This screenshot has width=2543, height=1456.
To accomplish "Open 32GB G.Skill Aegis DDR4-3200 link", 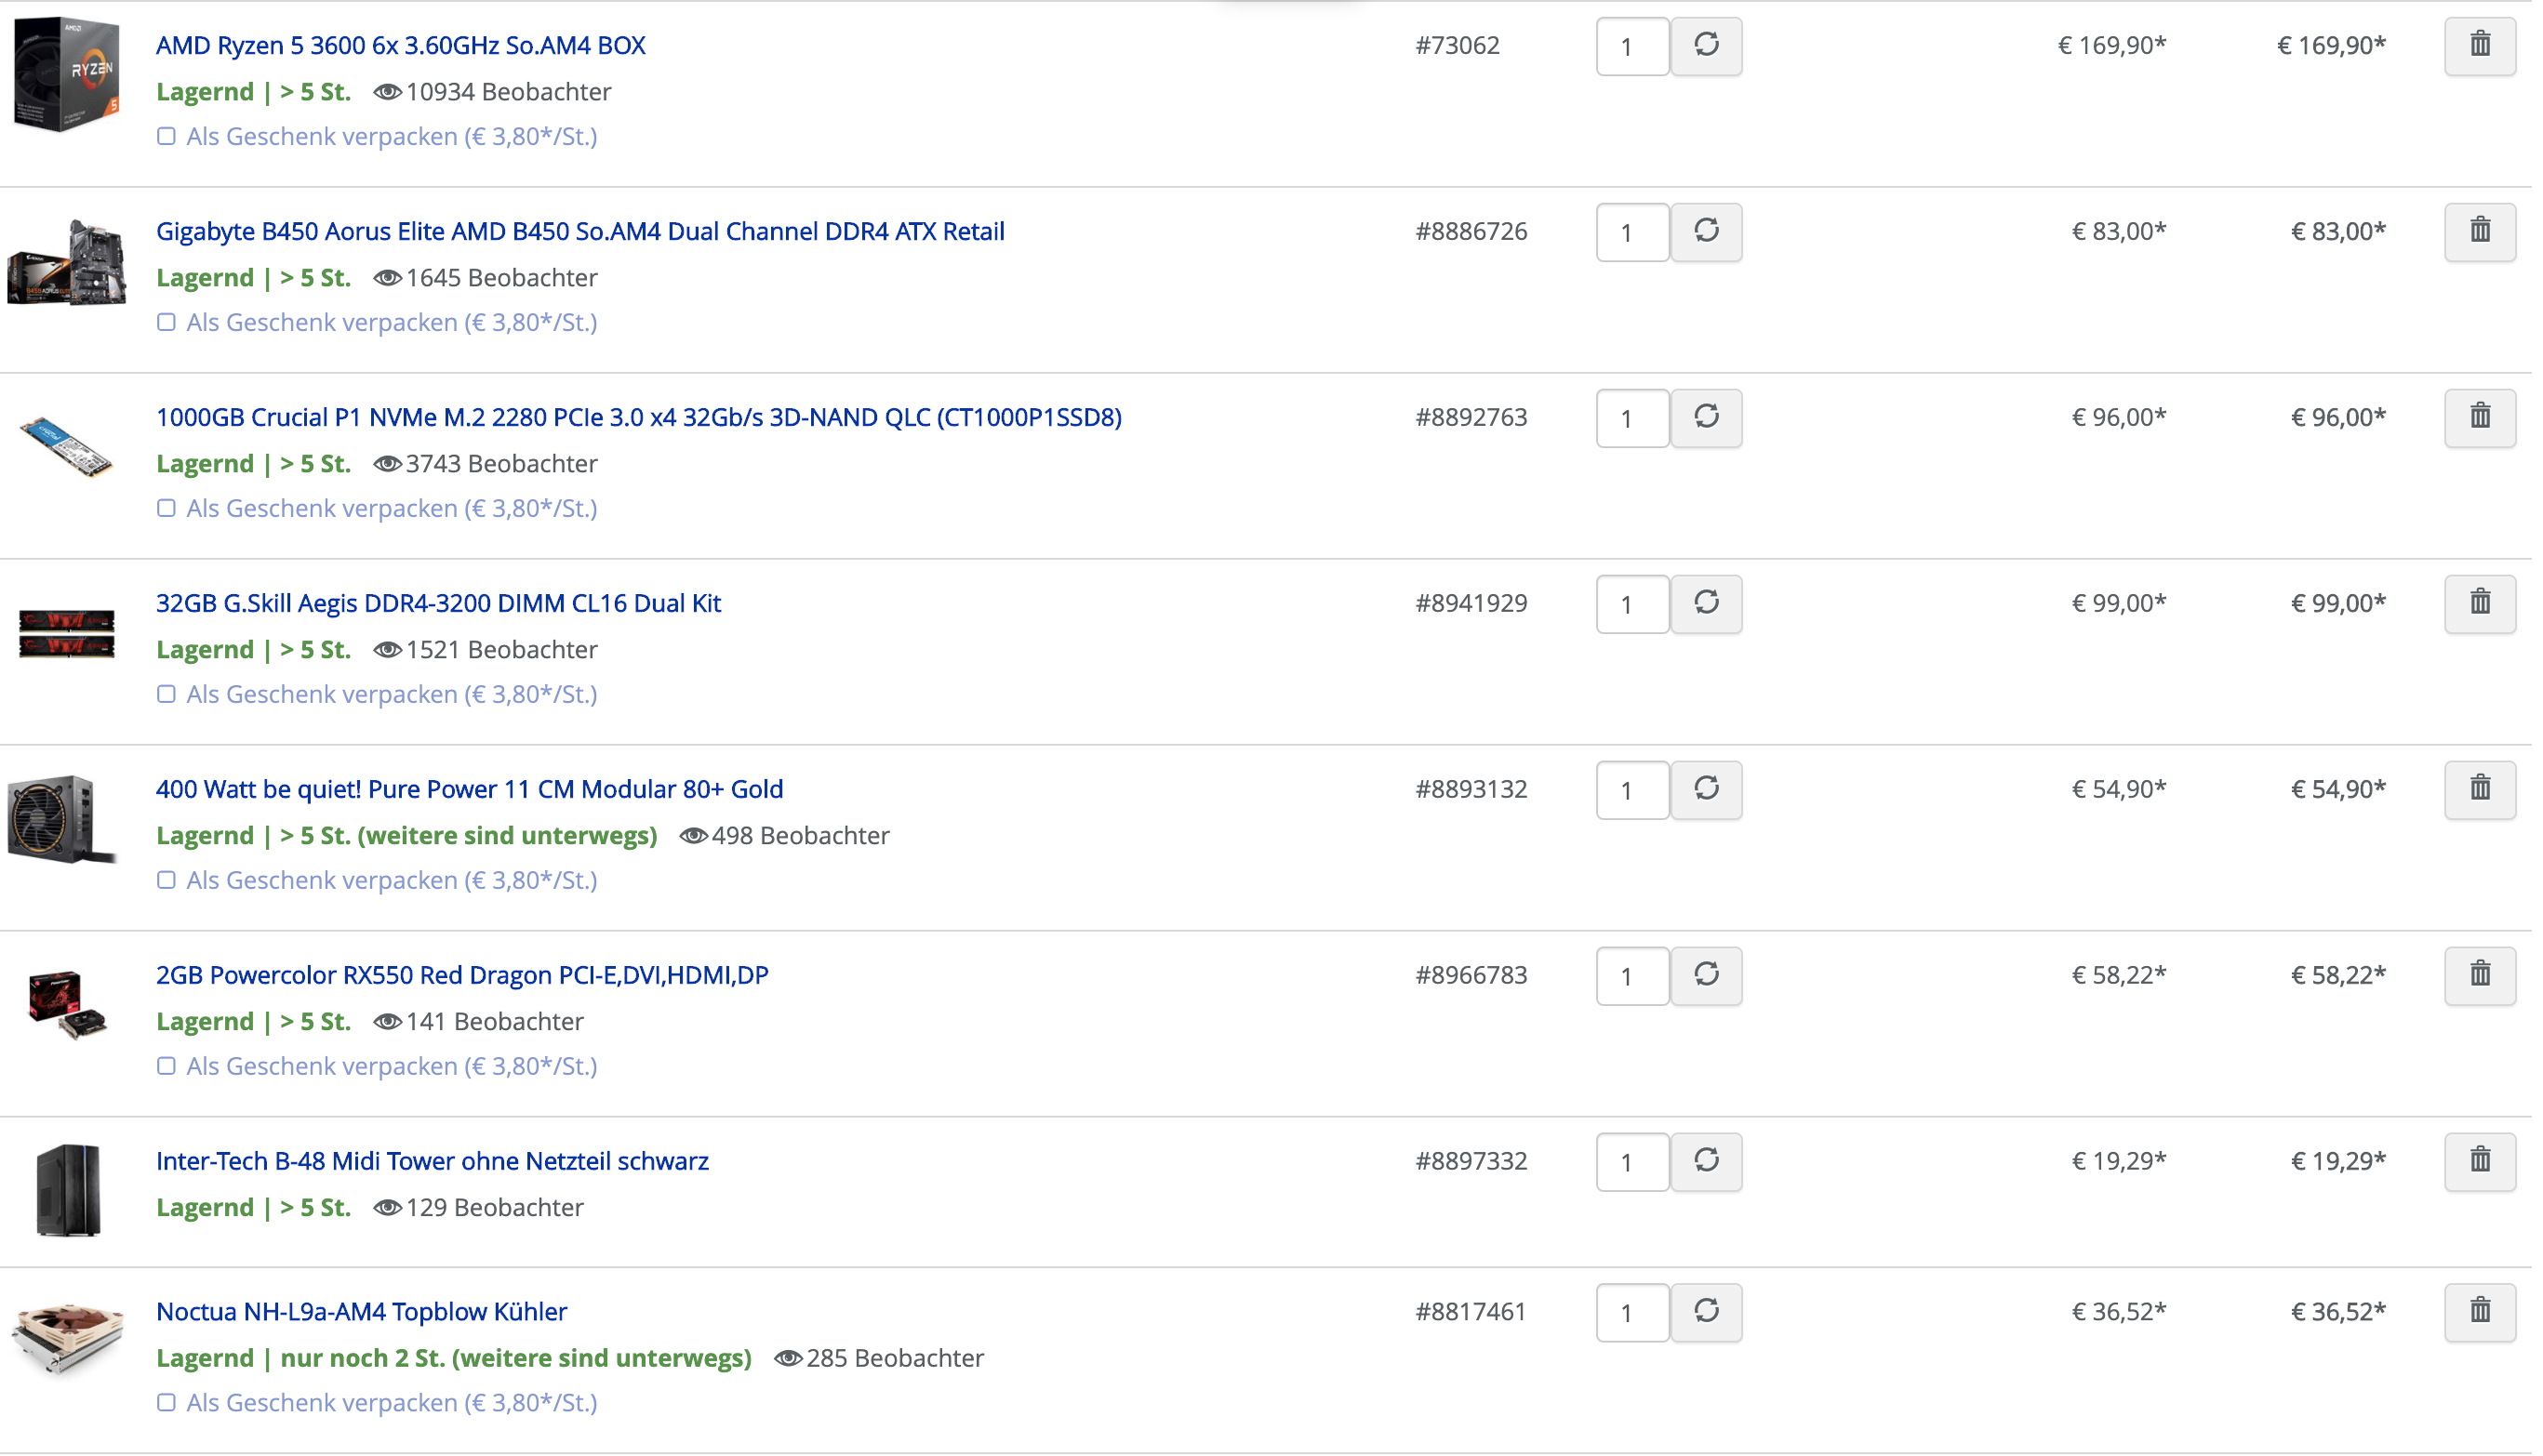I will tap(440, 604).
